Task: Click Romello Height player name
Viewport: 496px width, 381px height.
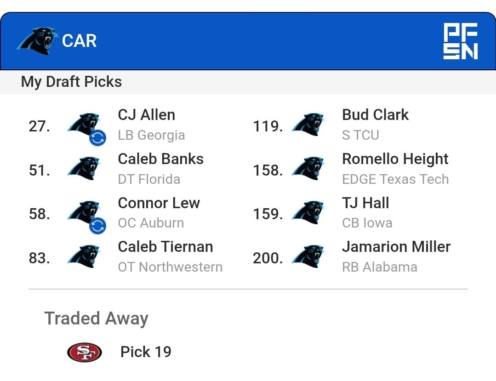Action: click(395, 159)
